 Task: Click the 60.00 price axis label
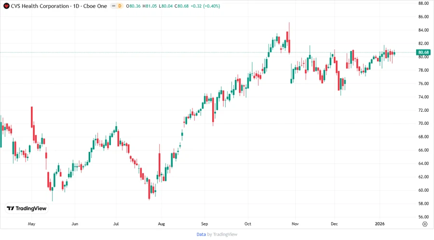423,190
